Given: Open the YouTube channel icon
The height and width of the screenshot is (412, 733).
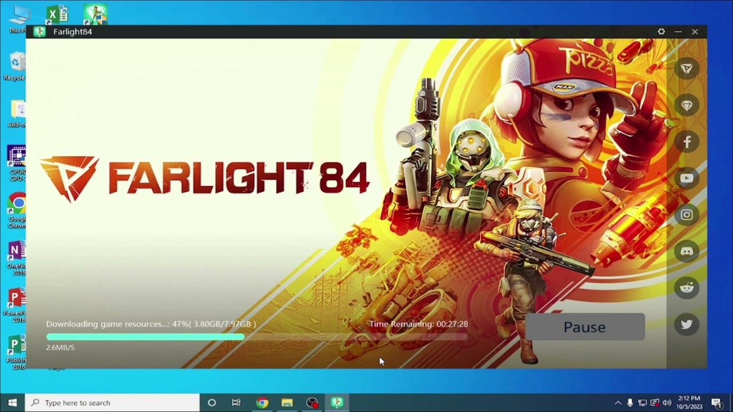Looking at the screenshot, I should (x=687, y=178).
